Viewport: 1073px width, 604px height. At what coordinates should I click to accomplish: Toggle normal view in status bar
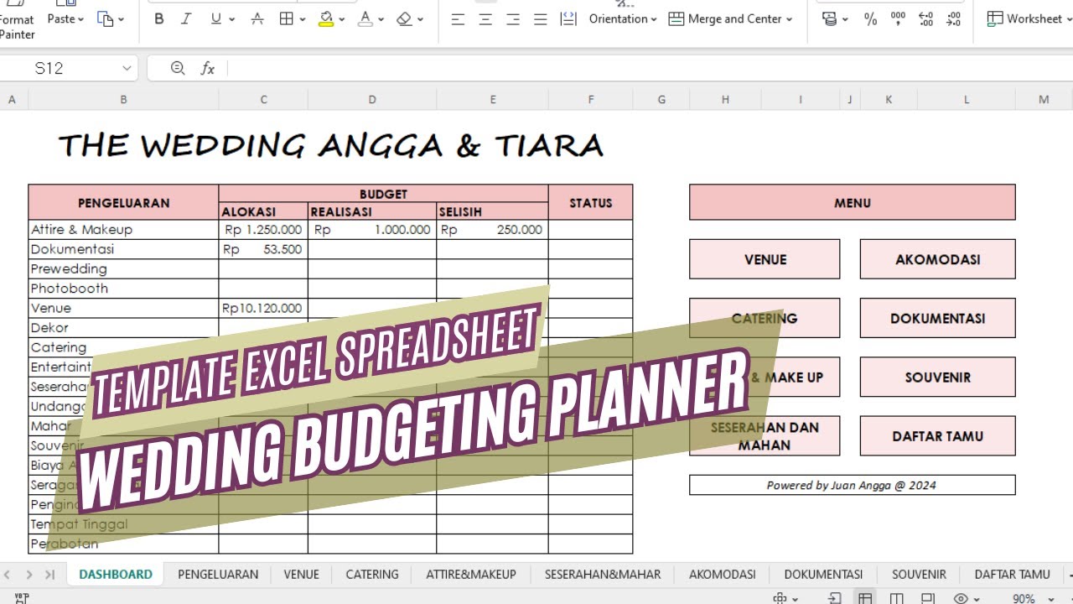pos(865,598)
